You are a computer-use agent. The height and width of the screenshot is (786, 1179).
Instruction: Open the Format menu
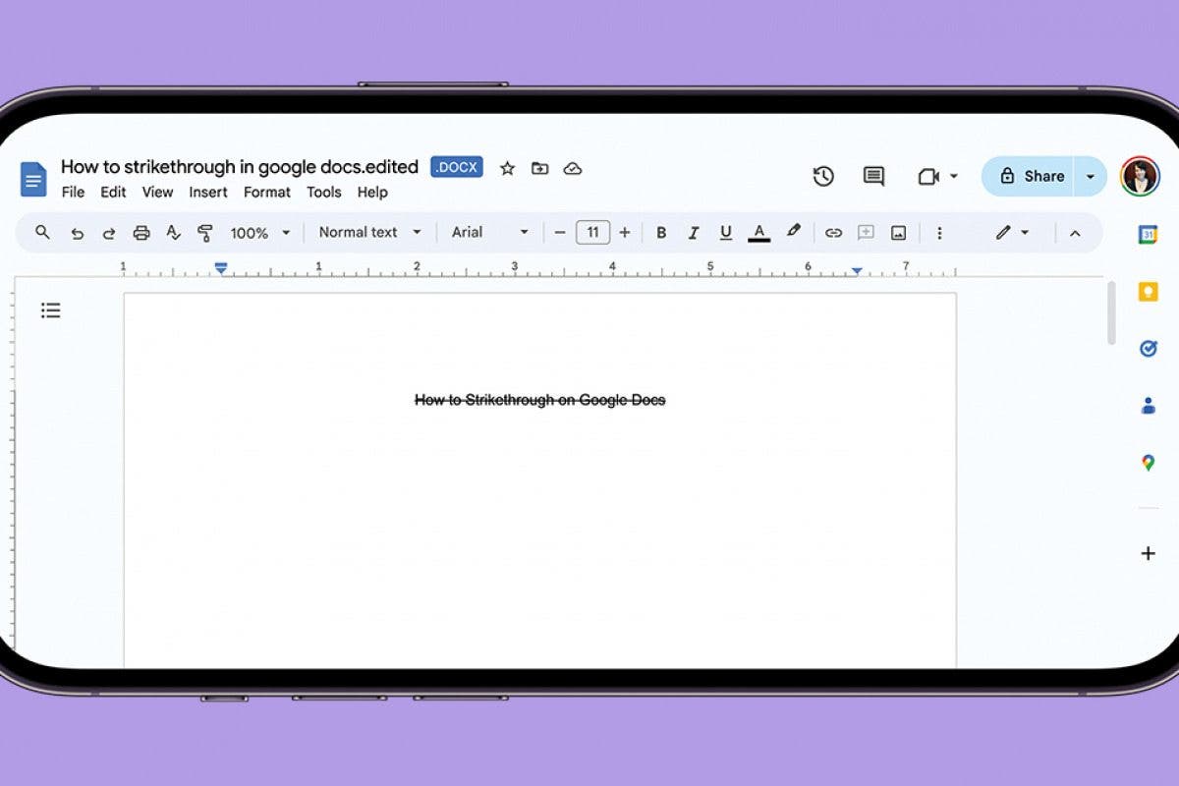click(267, 193)
